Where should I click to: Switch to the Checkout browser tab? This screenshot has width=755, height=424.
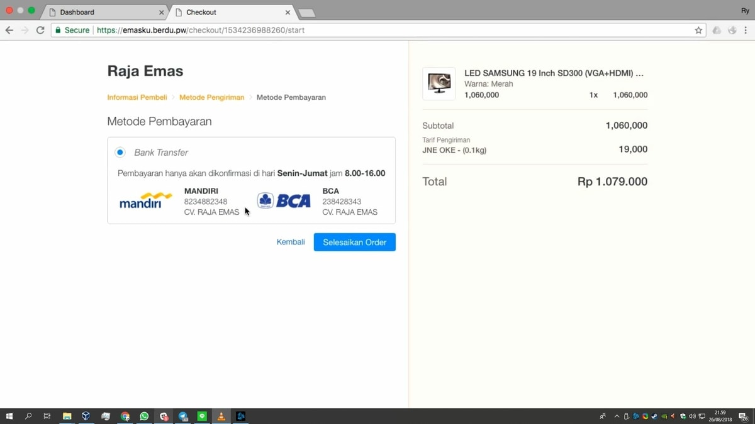pos(233,12)
